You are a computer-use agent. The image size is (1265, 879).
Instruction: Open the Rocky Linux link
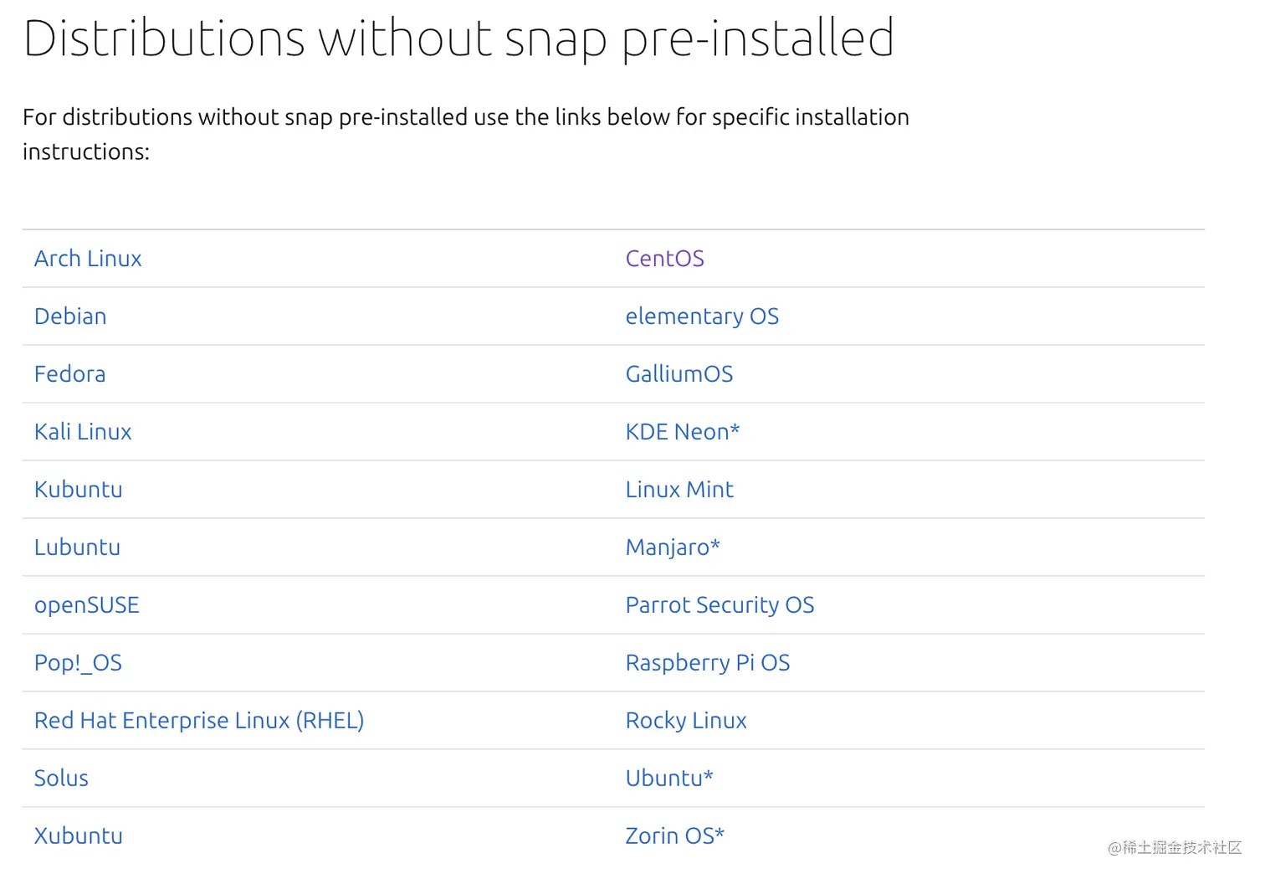click(x=685, y=721)
